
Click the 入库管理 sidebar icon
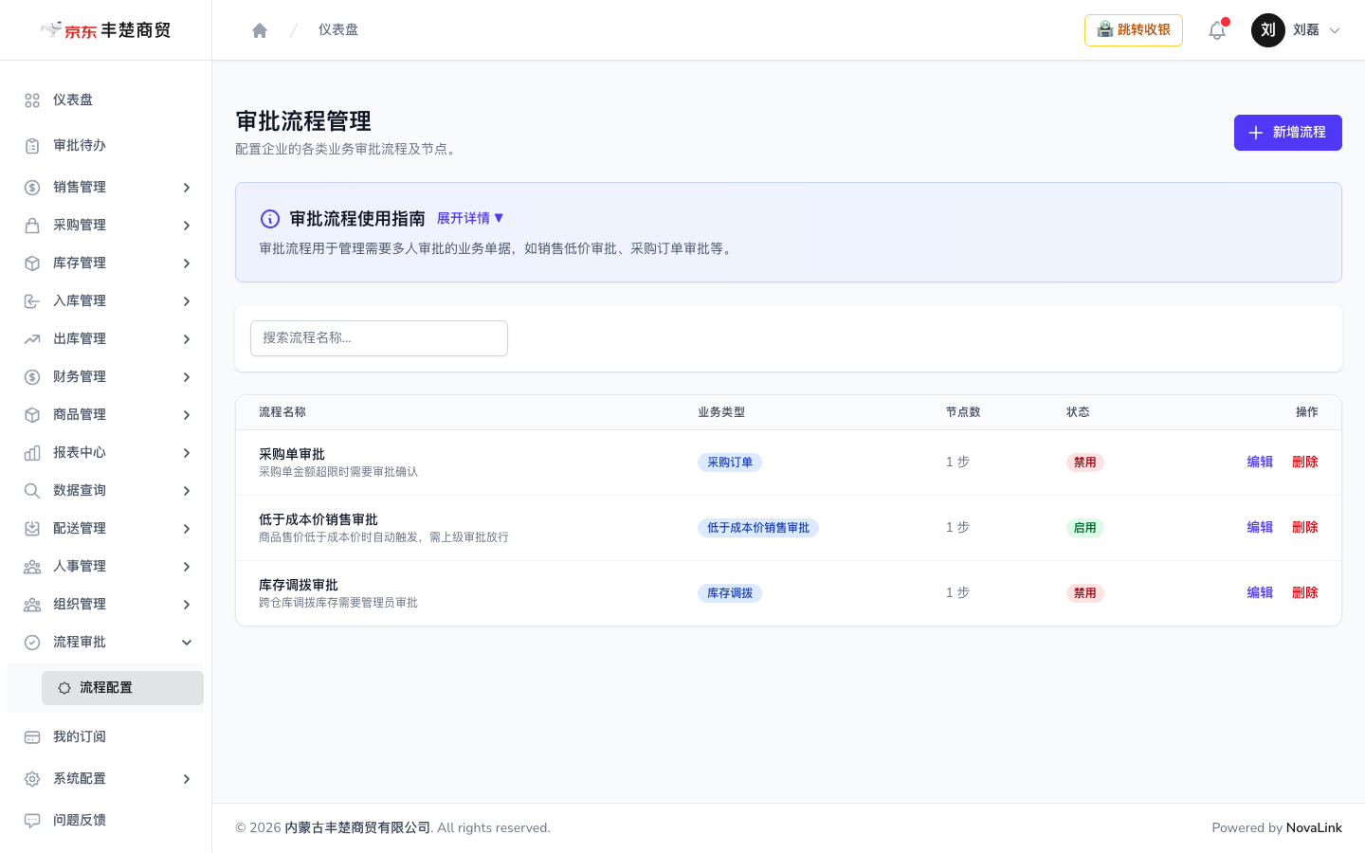32,301
